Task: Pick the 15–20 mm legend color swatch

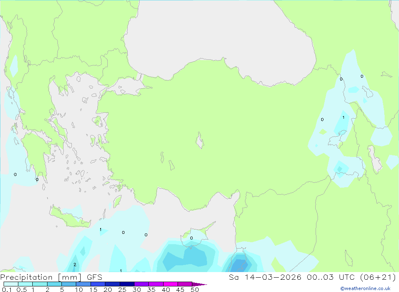Action: click(98, 284)
